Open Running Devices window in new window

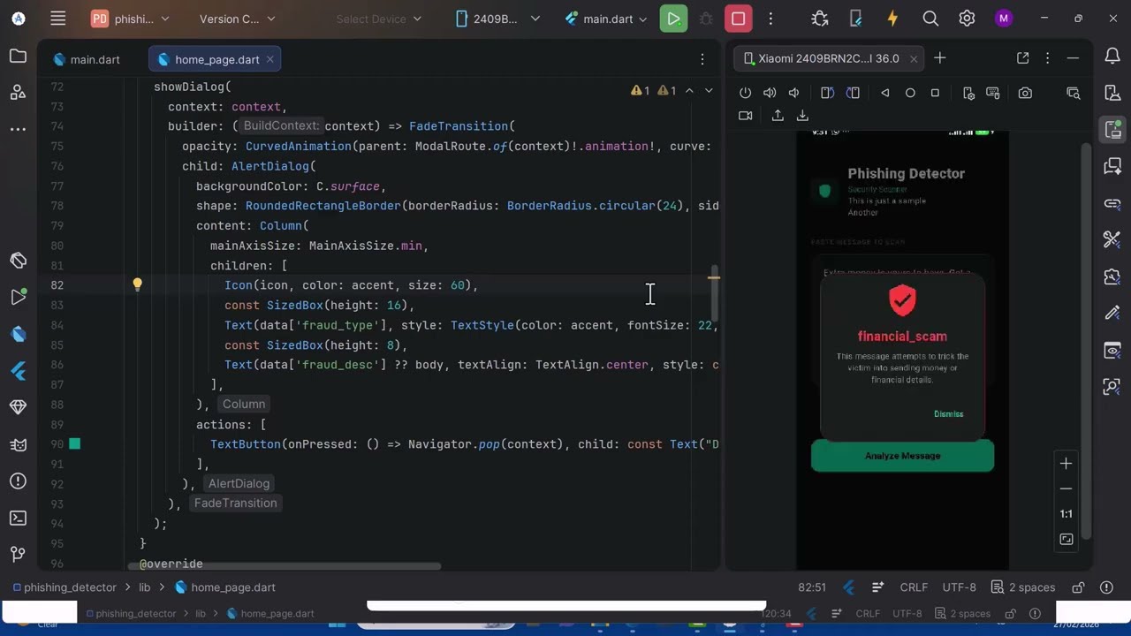click(1022, 58)
